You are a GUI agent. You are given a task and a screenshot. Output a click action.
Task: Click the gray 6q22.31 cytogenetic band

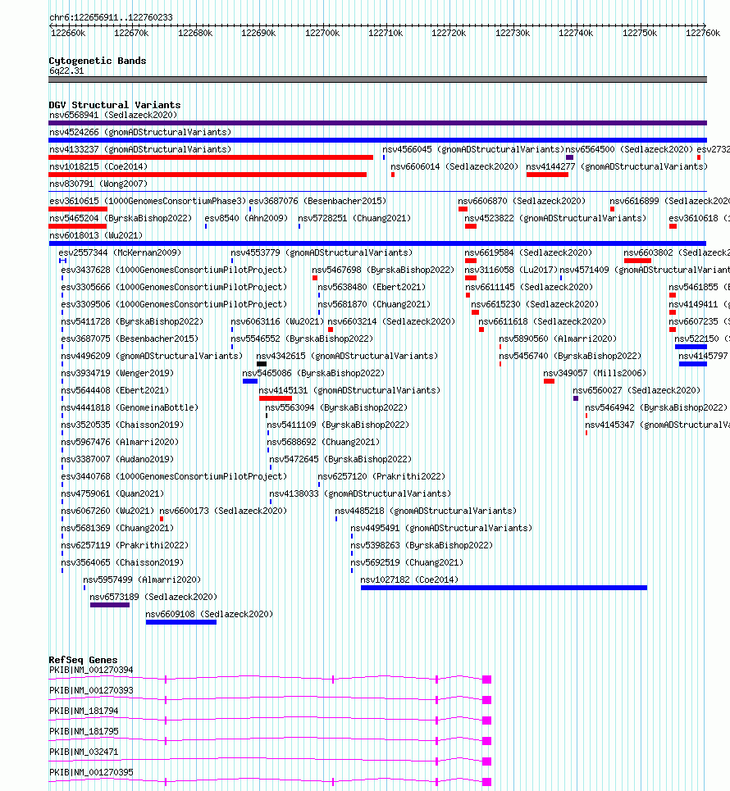click(377, 80)
